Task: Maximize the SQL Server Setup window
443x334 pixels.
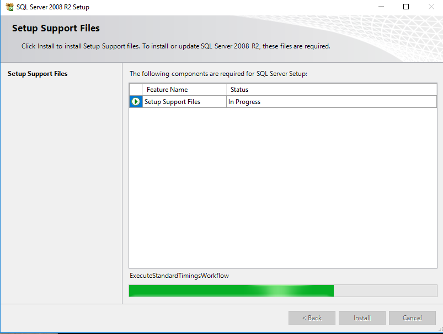Action: [406, 7]
